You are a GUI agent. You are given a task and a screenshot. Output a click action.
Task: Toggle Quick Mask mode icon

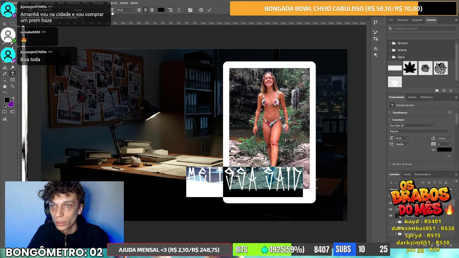tap(5, 111)
